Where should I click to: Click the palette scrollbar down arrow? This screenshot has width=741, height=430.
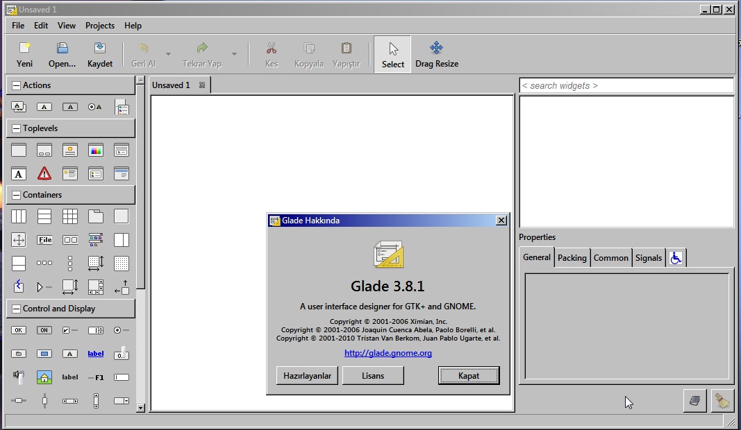click(140, 408)
